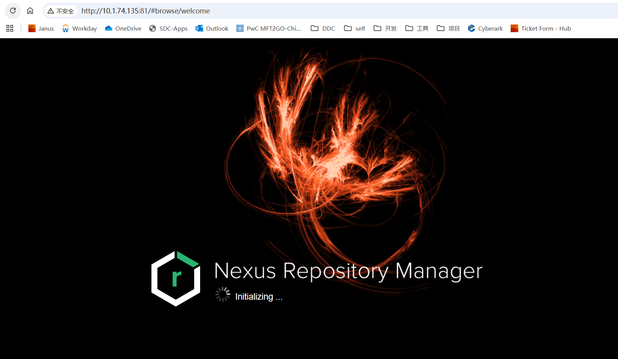Open the Workday bookmark
Image resolution: width=618 pixels, height=359 pixels.
pyautogui.click(x=79, y=28)
